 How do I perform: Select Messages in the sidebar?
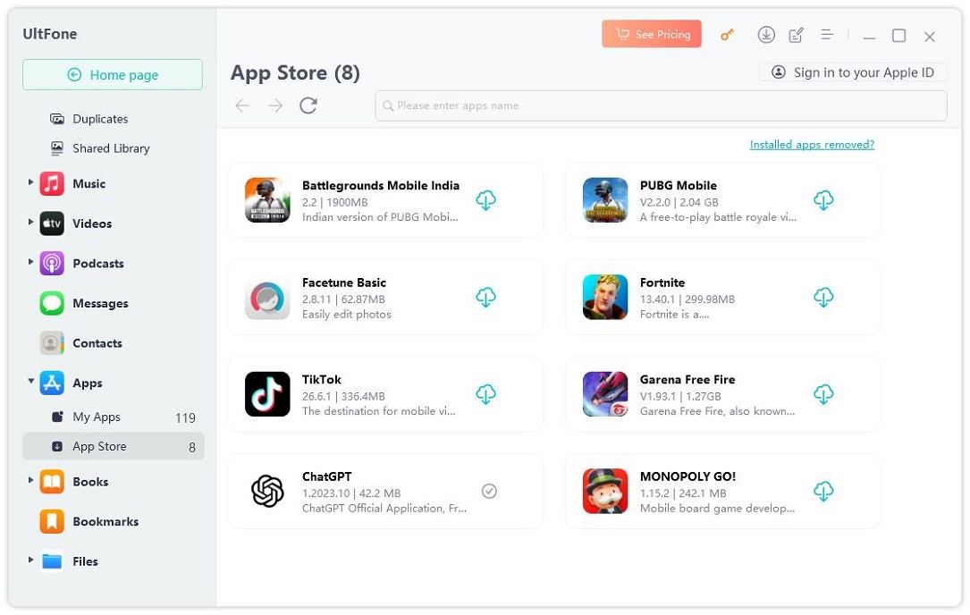100,303
